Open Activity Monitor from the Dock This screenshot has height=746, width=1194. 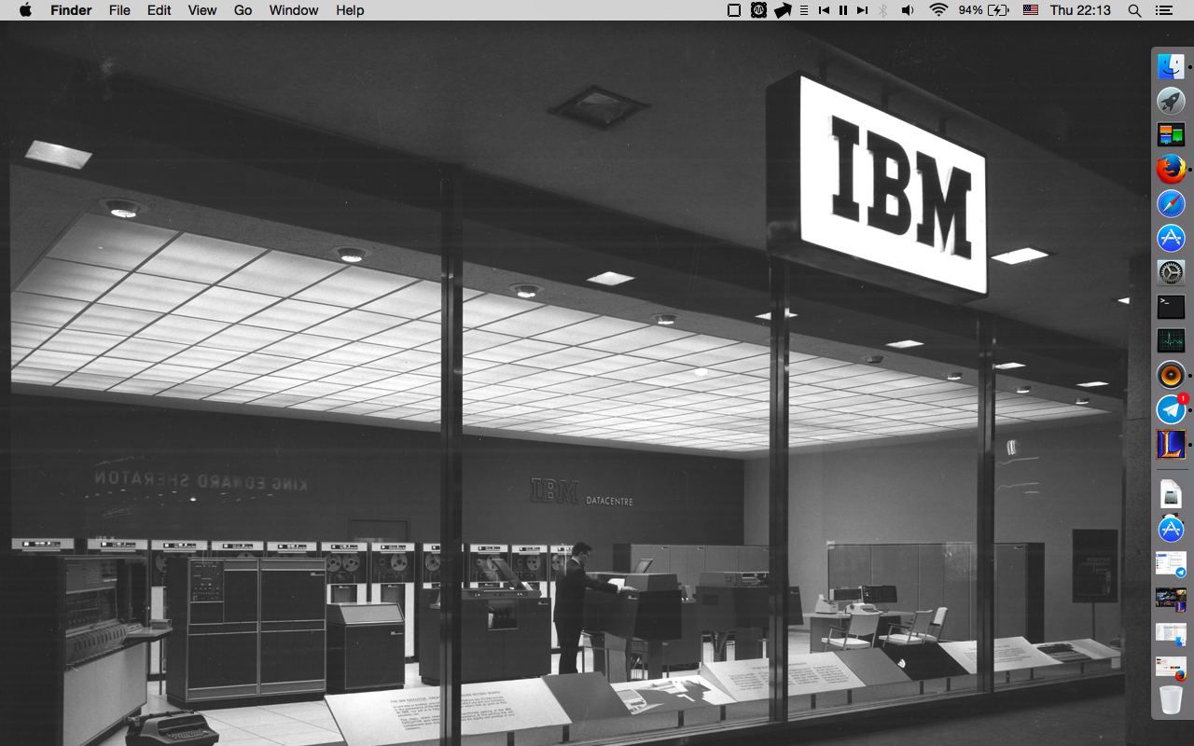(1171, 340)
